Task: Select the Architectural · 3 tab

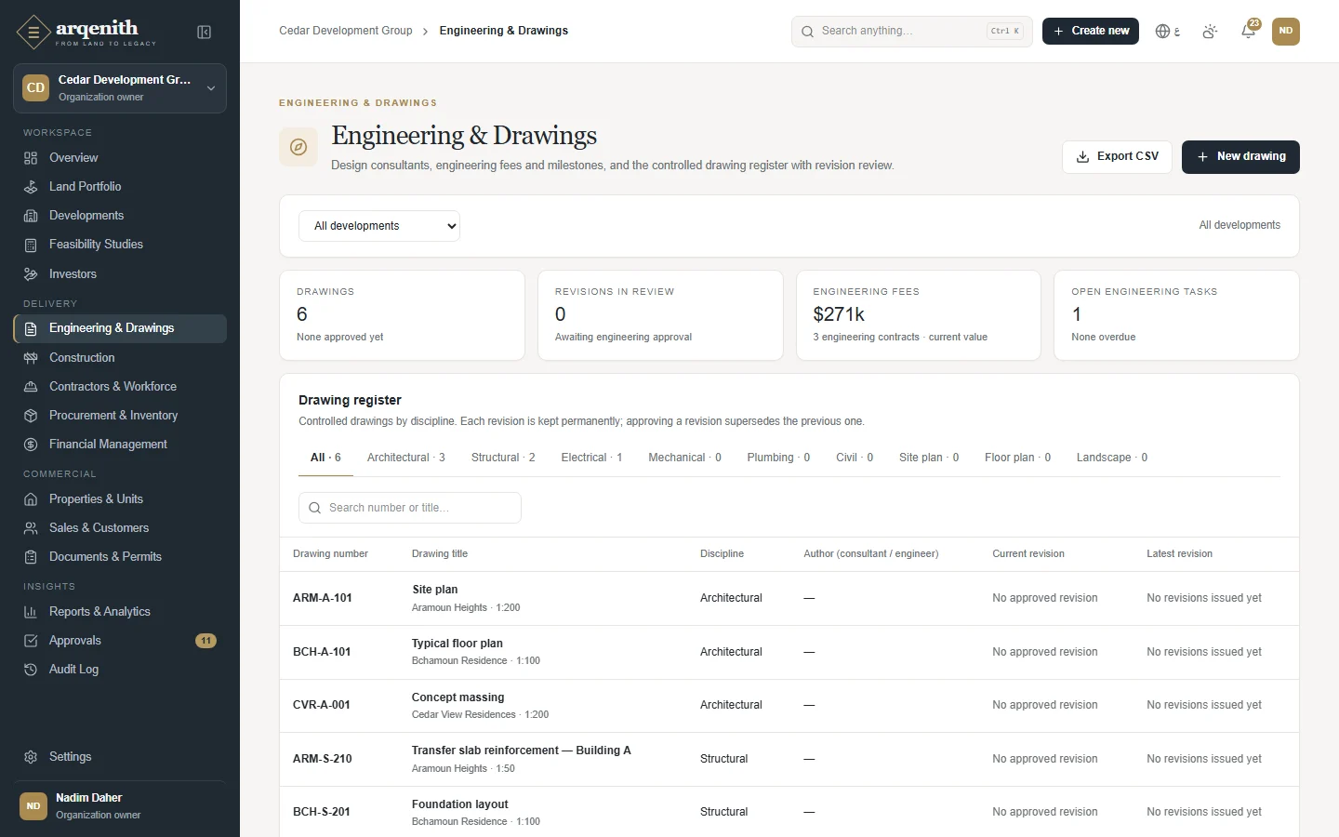Action: [x=406, y=458]
